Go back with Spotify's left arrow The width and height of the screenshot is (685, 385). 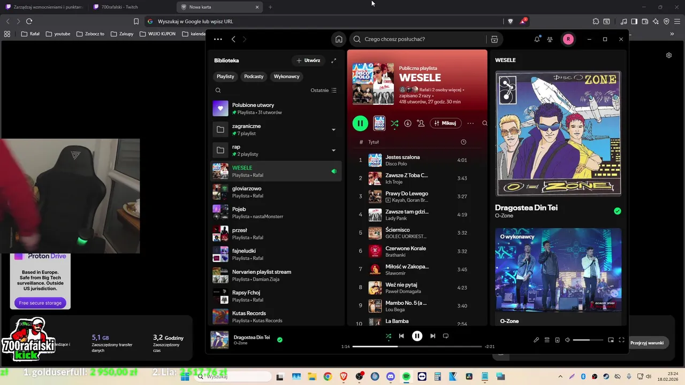[233, 39]
